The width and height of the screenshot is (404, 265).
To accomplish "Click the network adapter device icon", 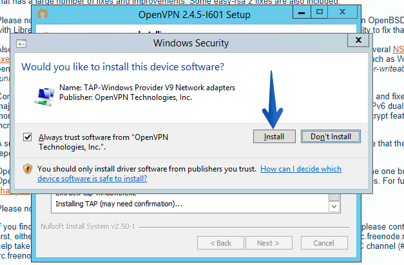I will [44, 97].
